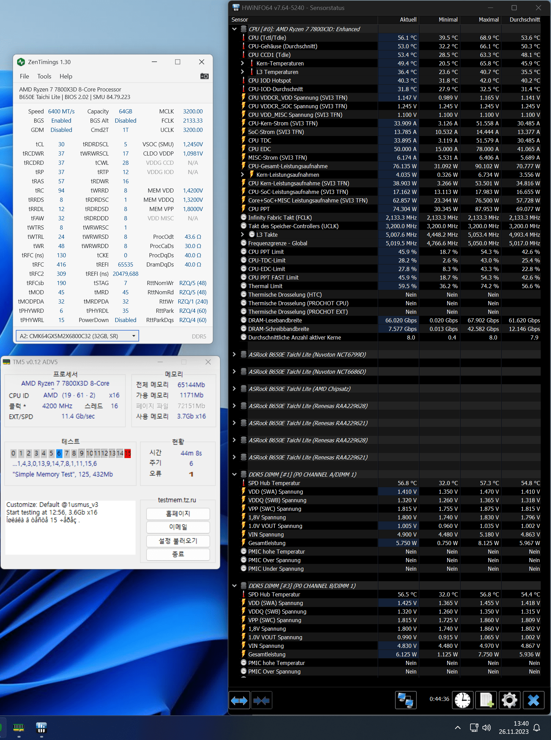Click the Sensor column header
This screenshot has width=551, height=740.
pyautogui.click(x=303, y=20)
